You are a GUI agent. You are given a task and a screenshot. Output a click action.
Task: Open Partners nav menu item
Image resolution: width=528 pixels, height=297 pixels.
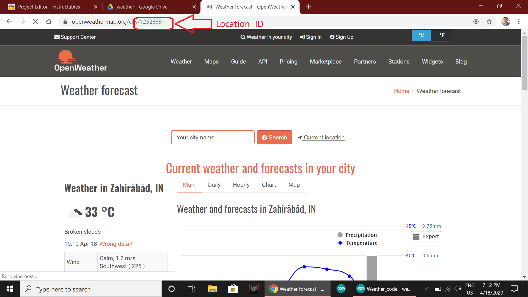365,62
